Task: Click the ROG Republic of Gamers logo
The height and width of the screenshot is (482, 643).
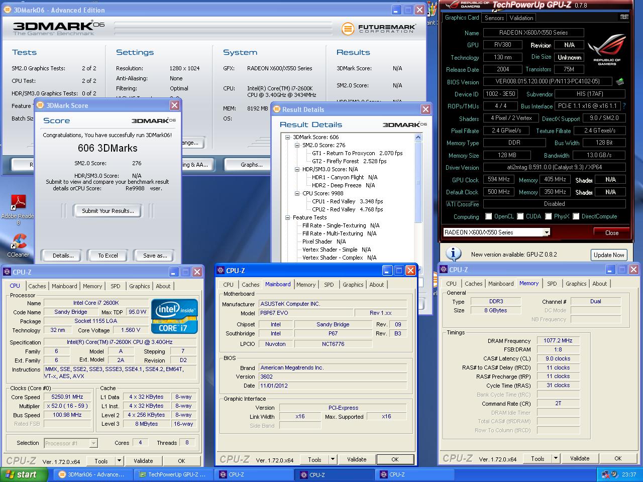Action: click(607, 49)
